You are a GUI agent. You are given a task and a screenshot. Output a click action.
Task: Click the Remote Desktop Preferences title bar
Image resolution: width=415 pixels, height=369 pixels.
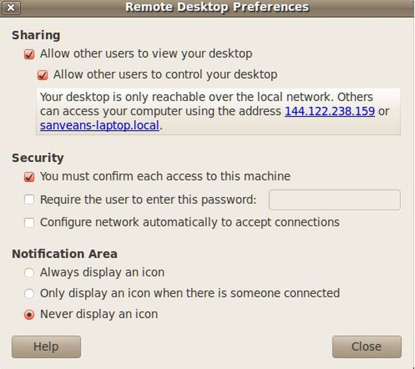[x=217, y=7]
